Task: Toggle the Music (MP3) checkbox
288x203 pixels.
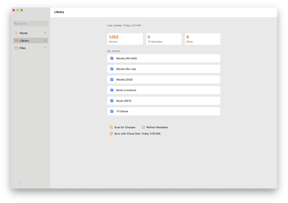Action: tap(112, 101)
